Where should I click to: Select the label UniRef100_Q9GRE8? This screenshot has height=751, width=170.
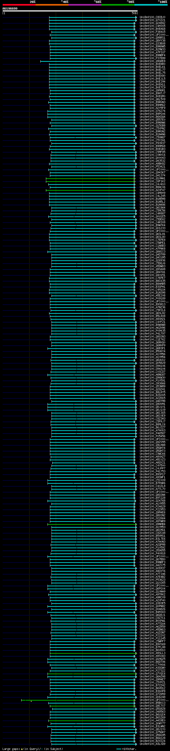point(152,61)
